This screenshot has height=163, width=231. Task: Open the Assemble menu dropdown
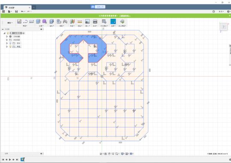tap(62, 26)
